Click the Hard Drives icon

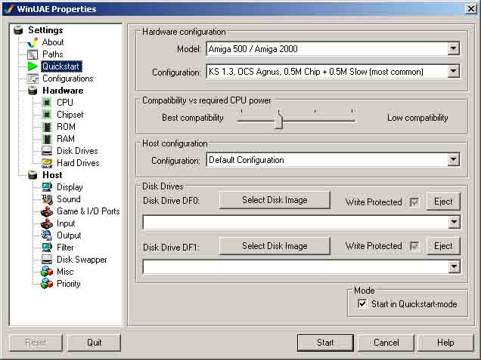pyautogui.click(x=47, y=163)
